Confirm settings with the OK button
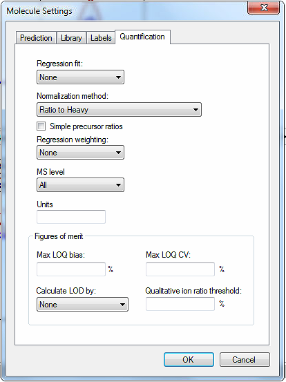Screen dimensions: 286x382 [x=189, y=360]
